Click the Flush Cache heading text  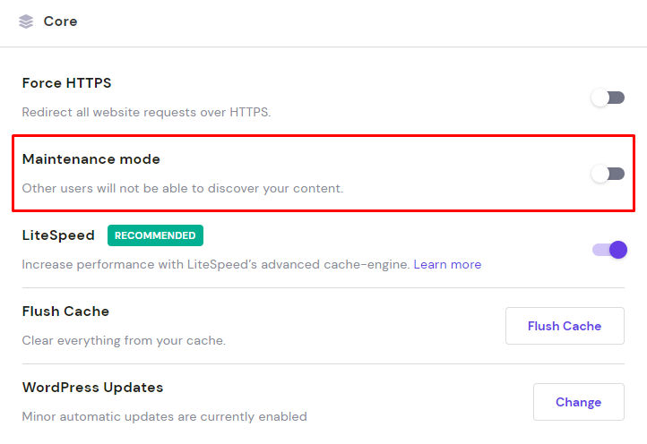(65, 312)
